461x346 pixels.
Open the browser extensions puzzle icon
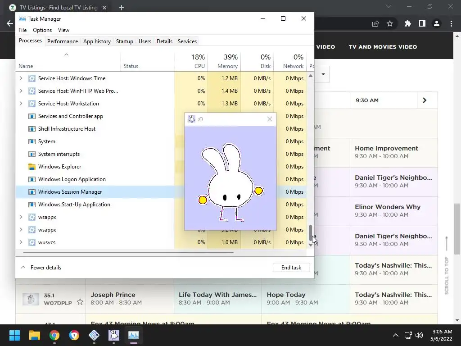408,23
